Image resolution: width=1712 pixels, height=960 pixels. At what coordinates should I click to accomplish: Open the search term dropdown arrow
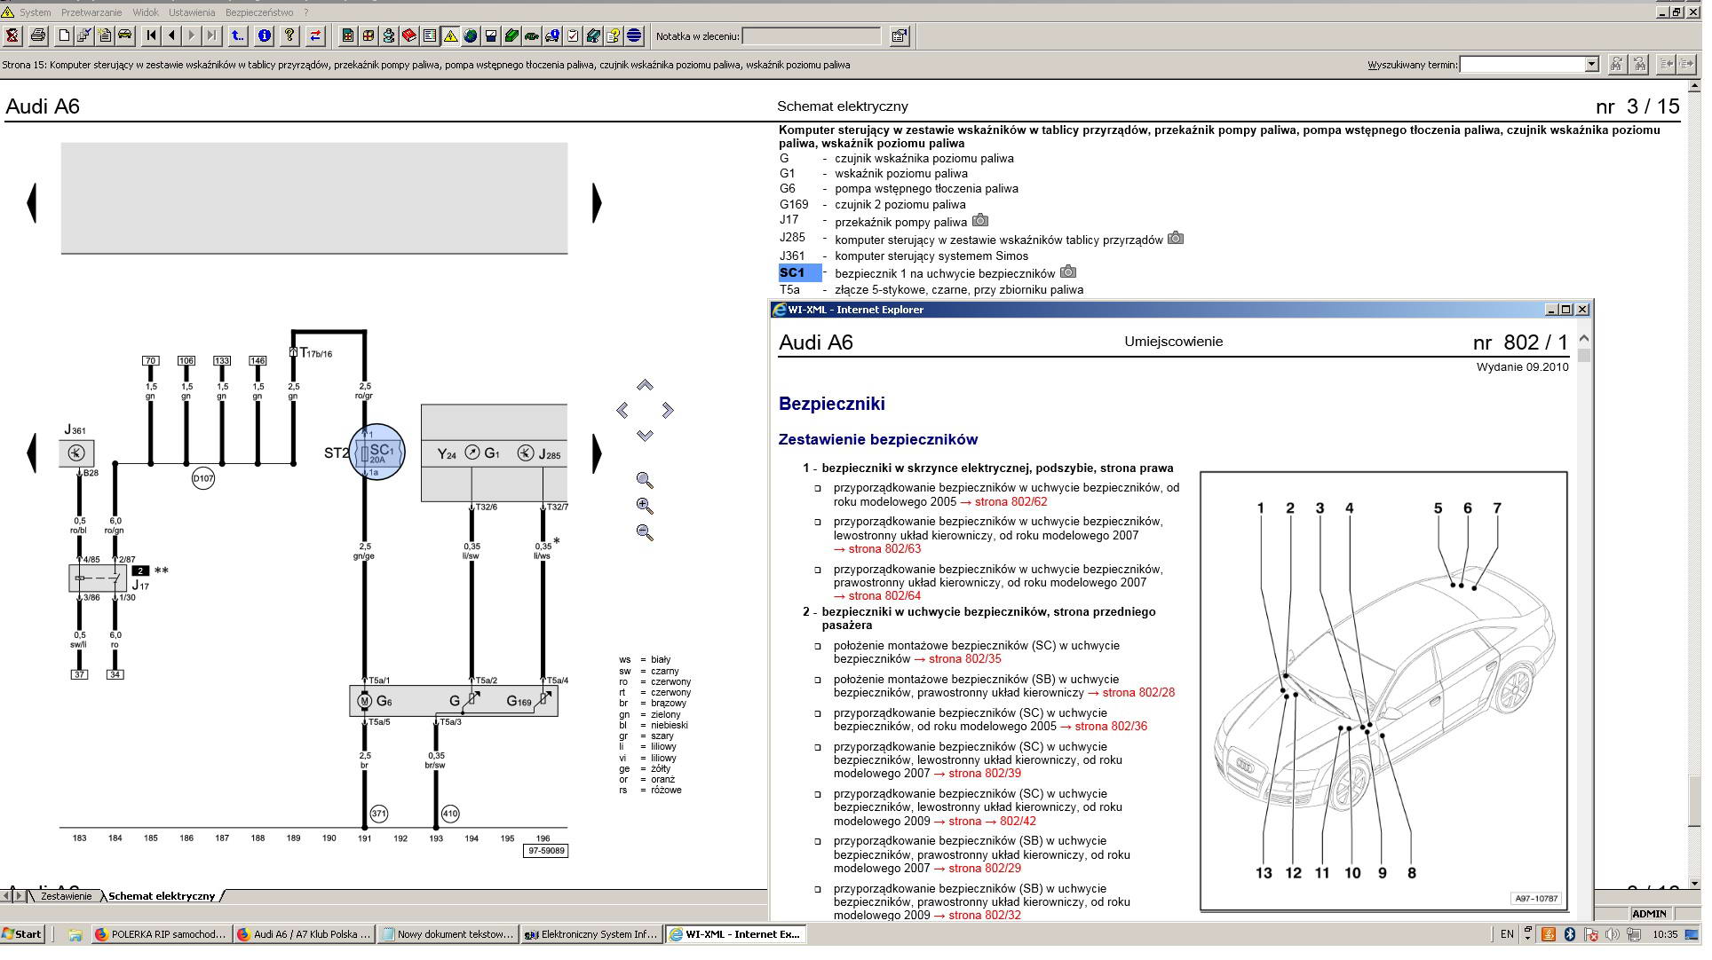pyautogui.click(x=1591, y=65)
